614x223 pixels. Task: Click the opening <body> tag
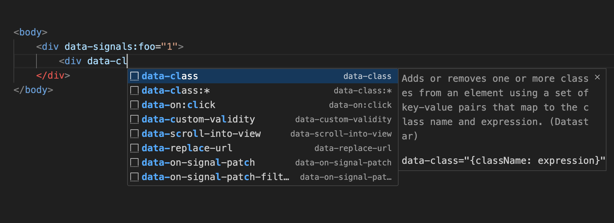pyautogui.click(x=30, y=32)
